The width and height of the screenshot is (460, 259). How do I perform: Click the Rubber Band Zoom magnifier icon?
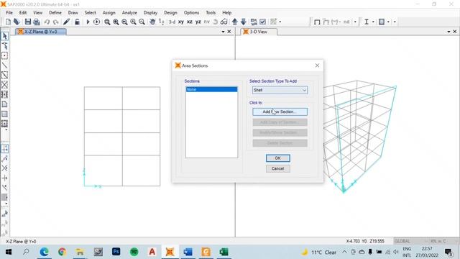click(x=107, y=22)
